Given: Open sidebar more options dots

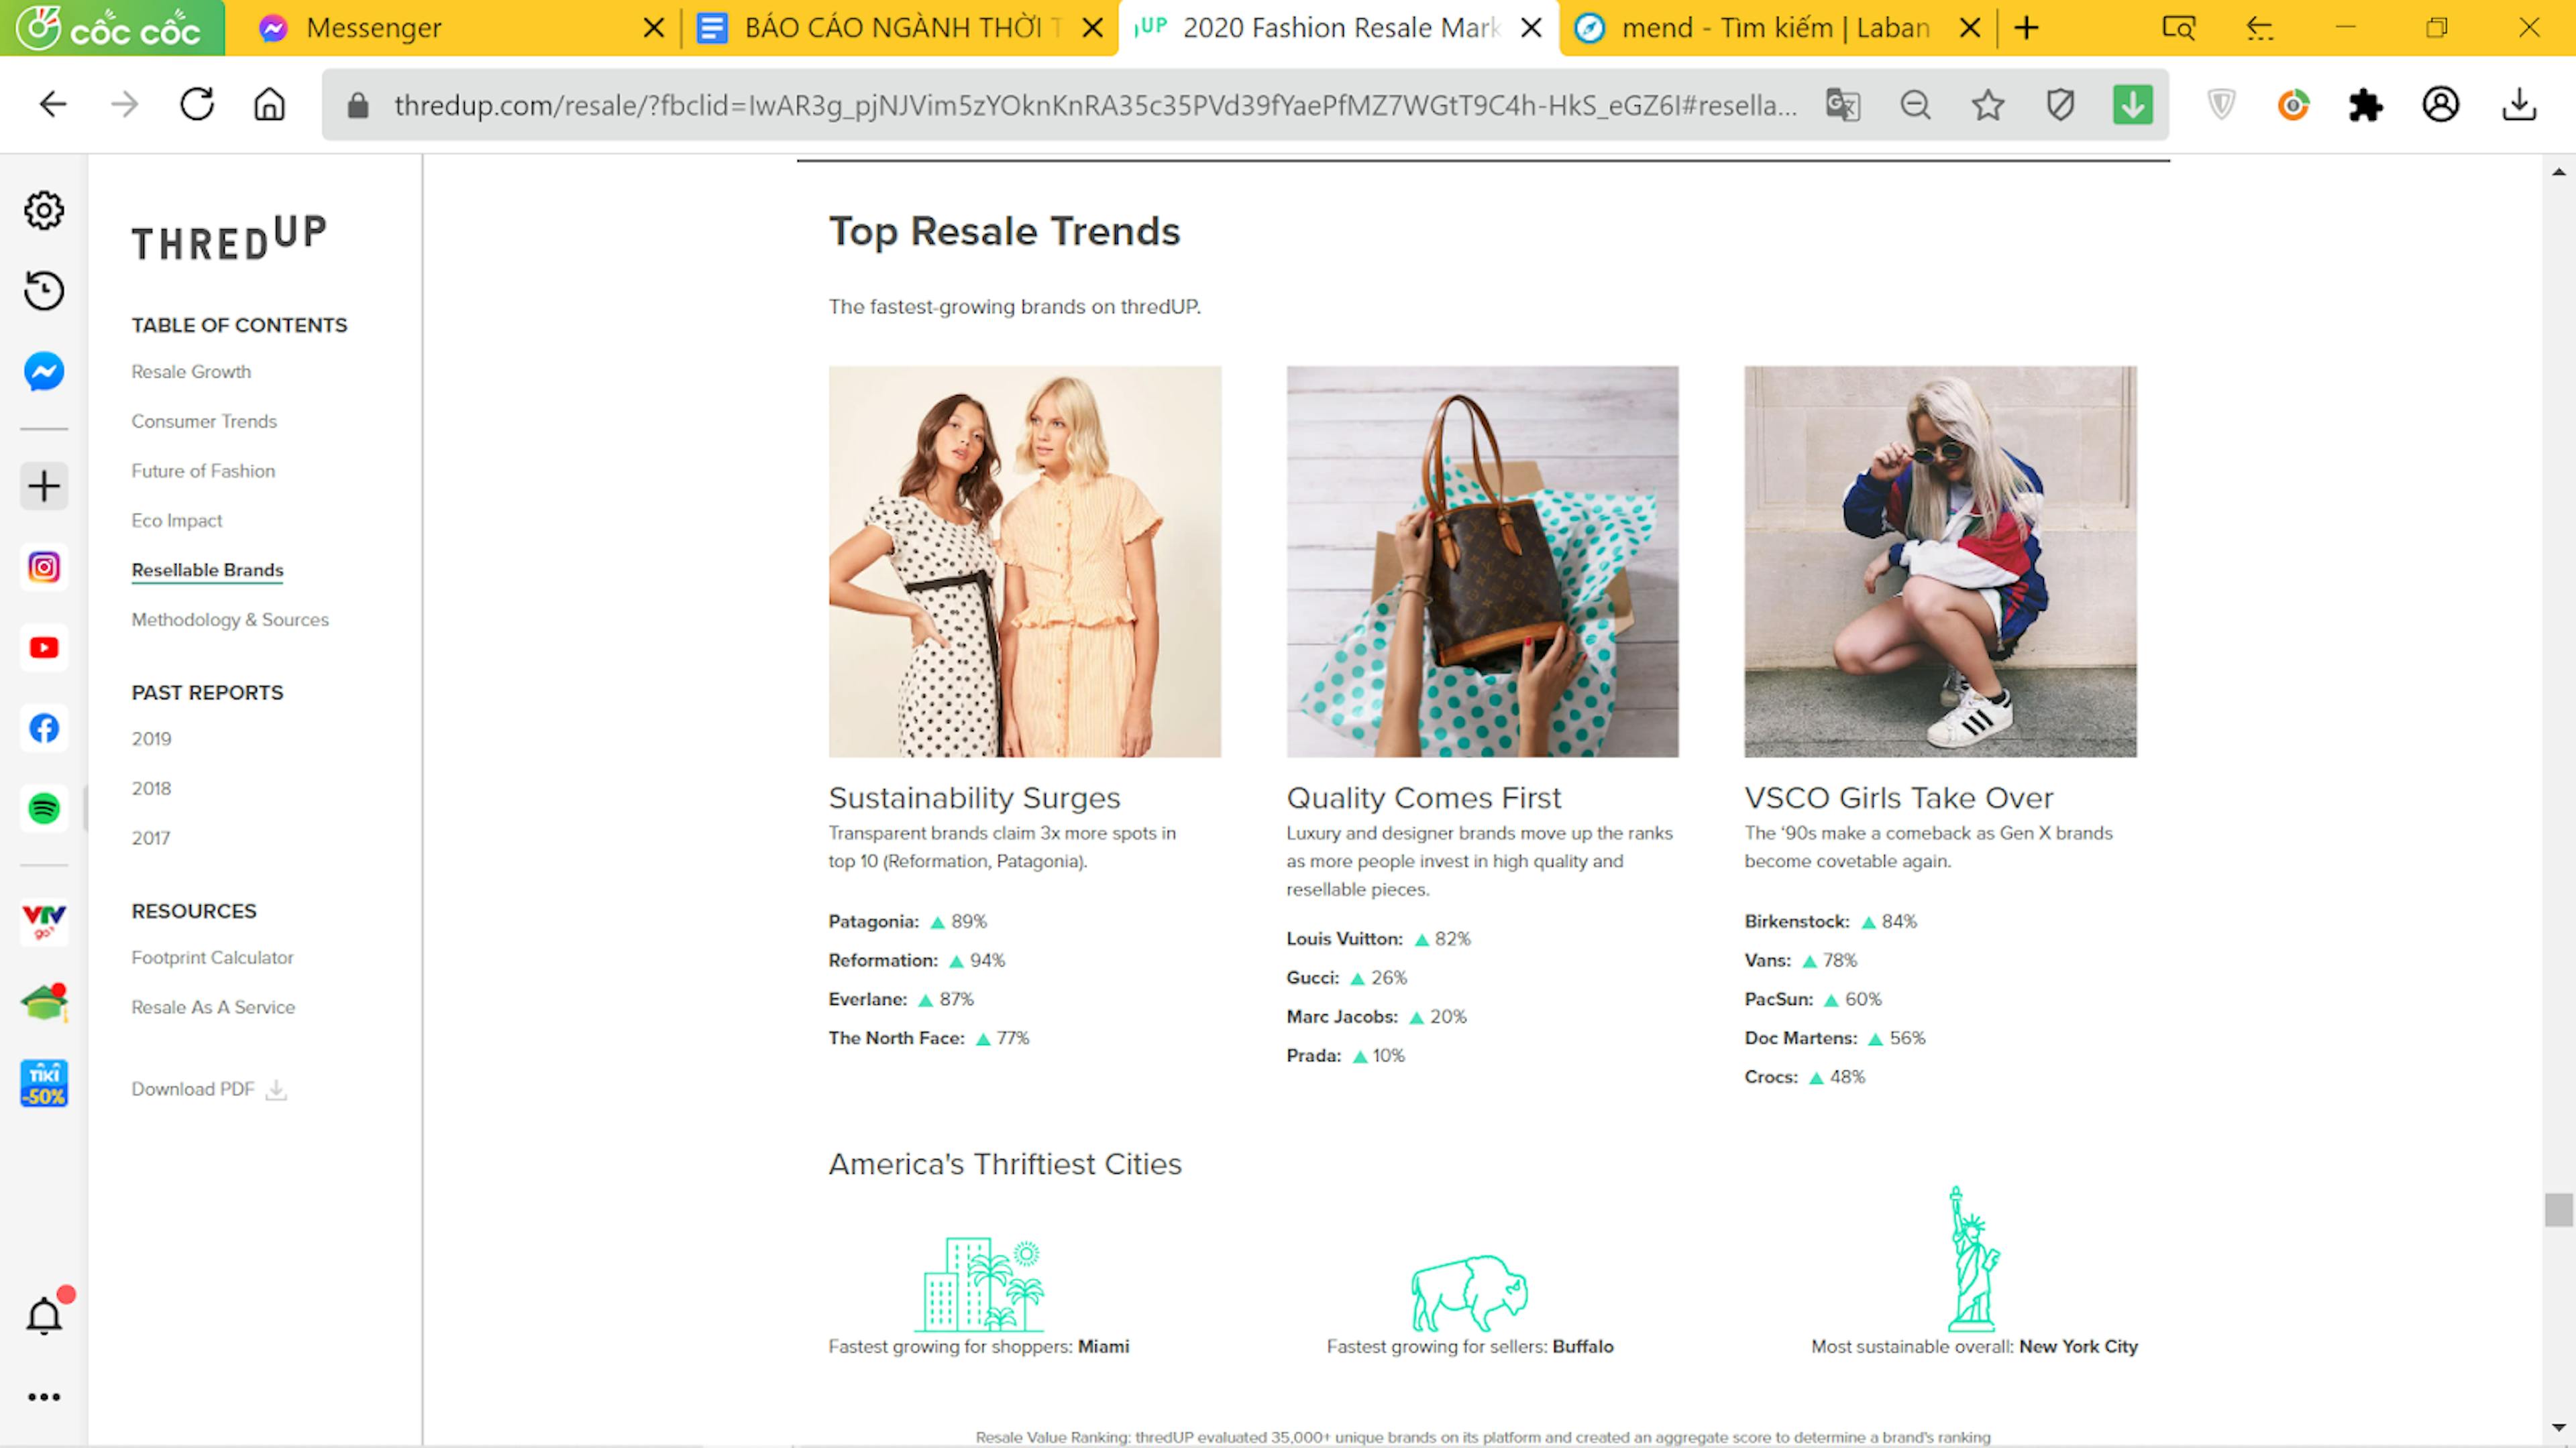Looking at the screenshot, I should coord(44,1397).
